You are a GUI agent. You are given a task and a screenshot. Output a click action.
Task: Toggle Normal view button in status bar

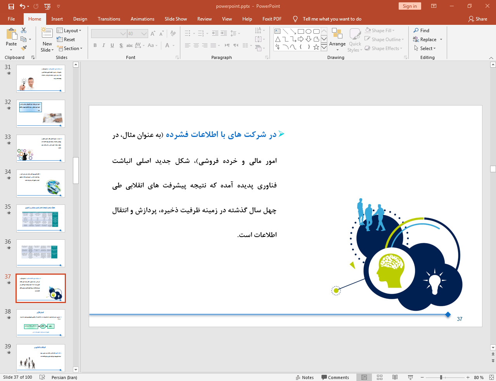[364, 378]
